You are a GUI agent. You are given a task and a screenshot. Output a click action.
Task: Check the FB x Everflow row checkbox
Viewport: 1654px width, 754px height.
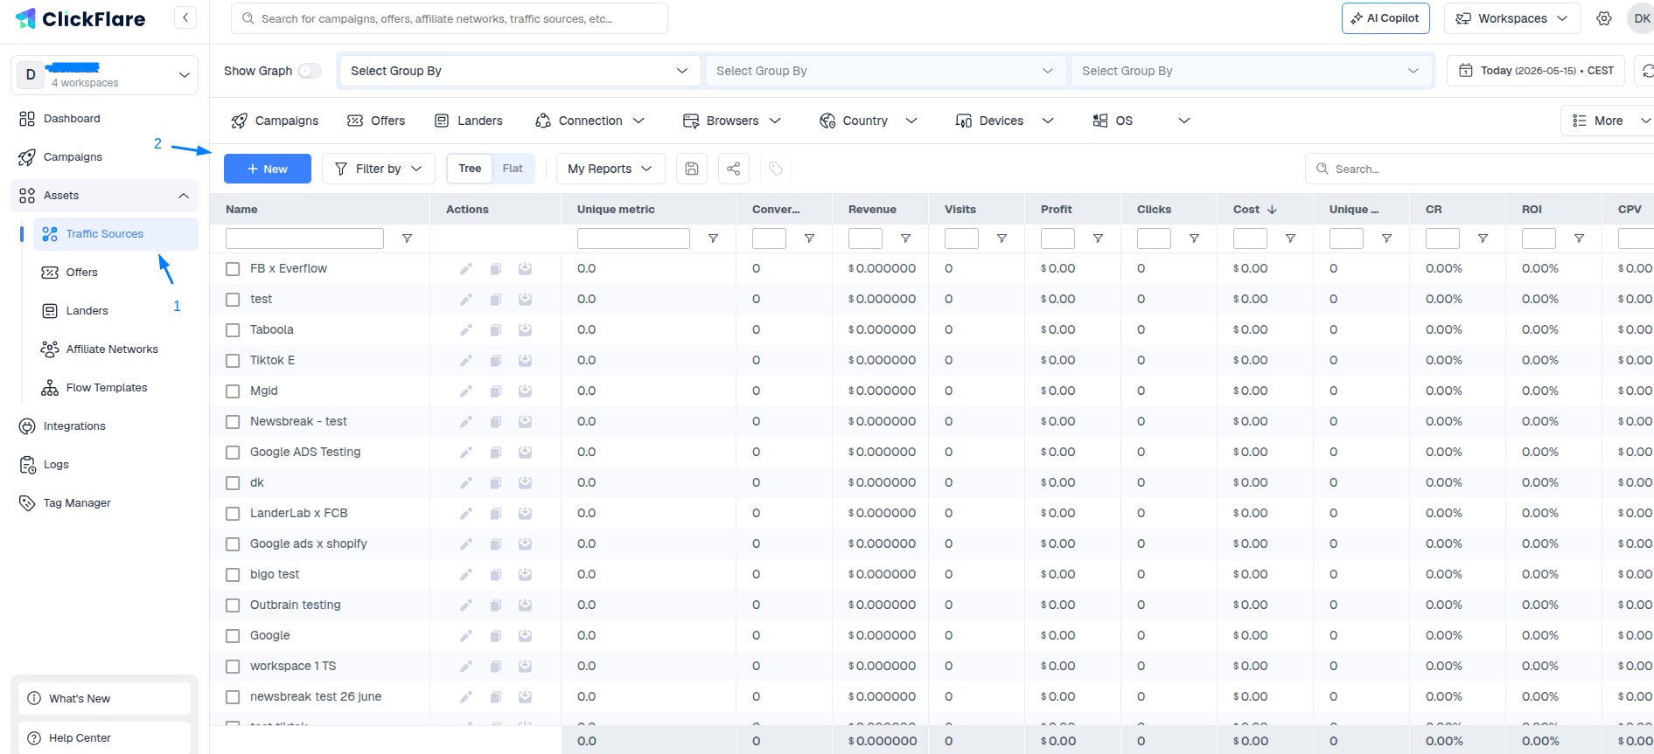pos(233,269)
